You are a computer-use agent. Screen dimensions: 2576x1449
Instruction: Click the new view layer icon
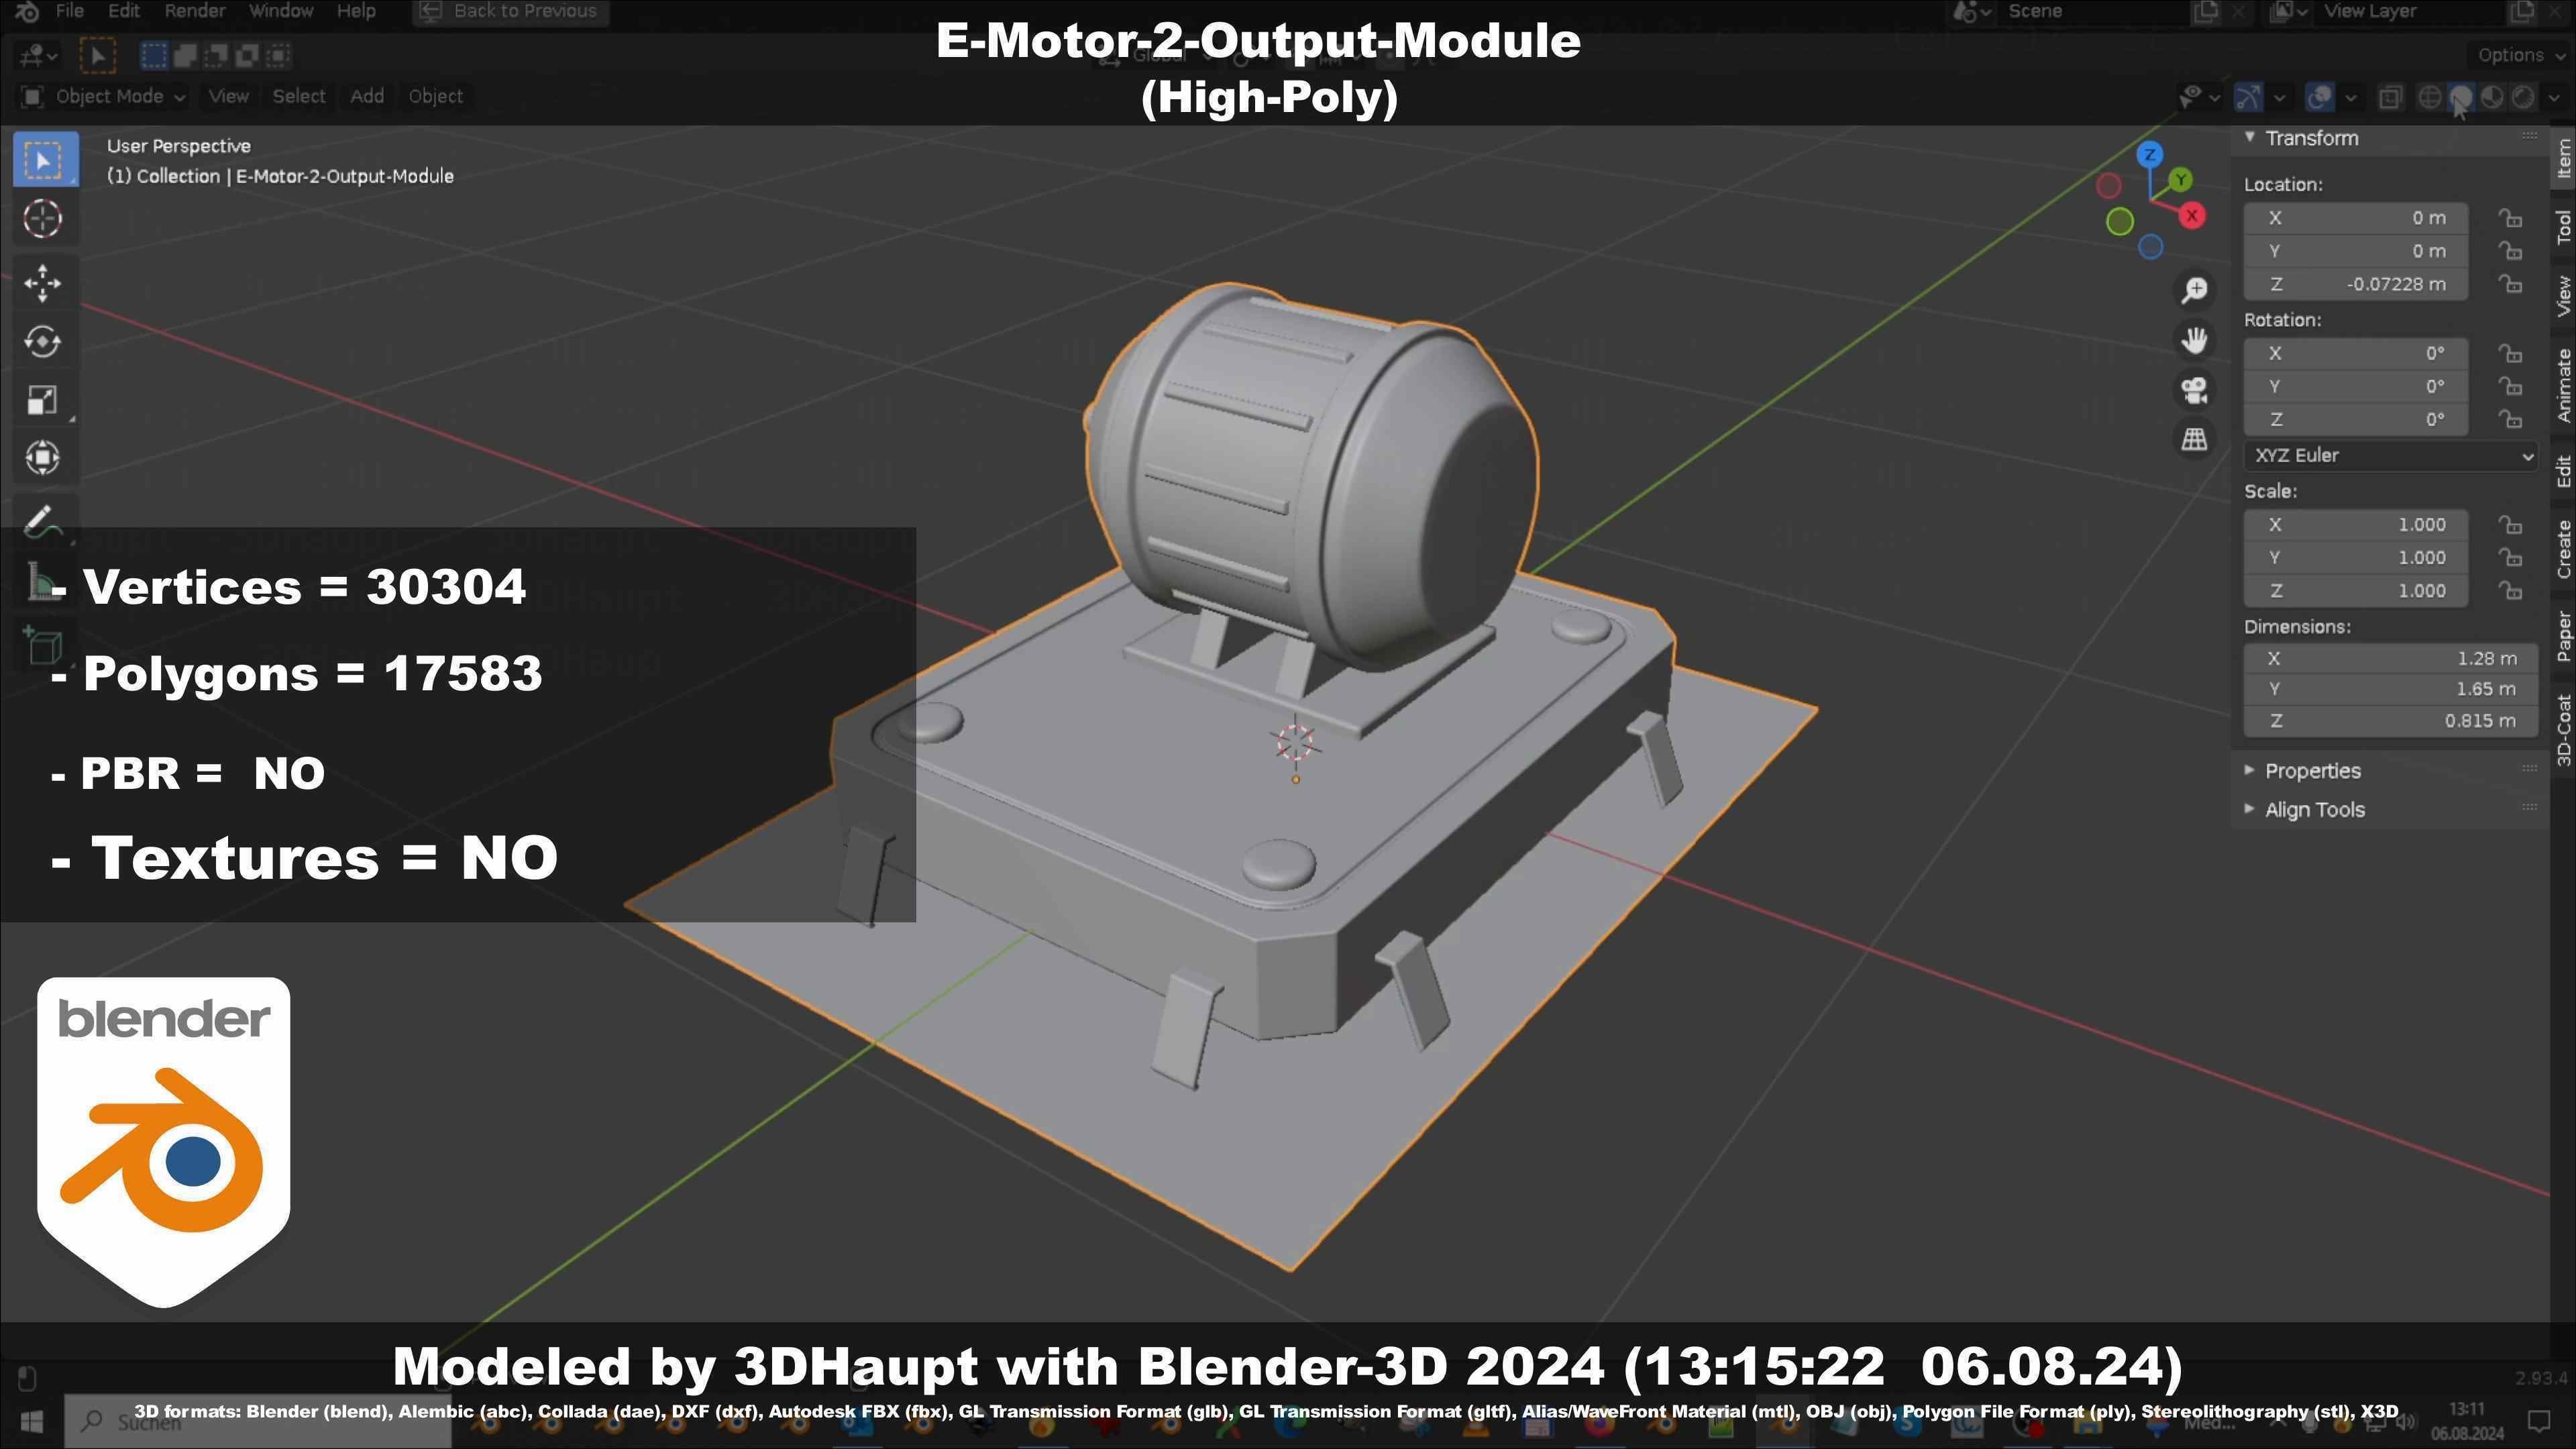click(x=2522, y=12)
